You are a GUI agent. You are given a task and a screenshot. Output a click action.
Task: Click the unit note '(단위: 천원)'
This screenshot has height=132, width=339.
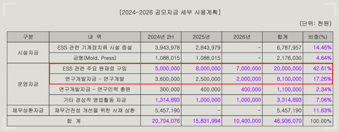(315, 23)
